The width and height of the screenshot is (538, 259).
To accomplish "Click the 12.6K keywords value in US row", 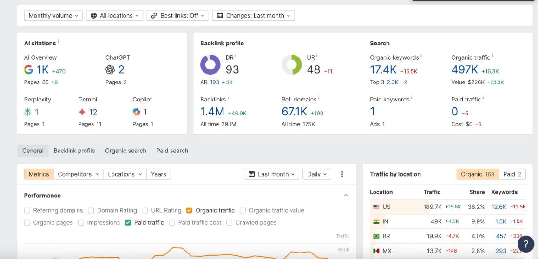I will point(499,207).
